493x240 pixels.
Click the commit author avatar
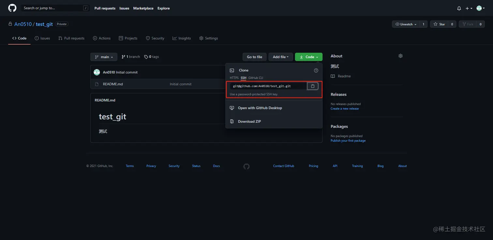click(x=97, y=72)
